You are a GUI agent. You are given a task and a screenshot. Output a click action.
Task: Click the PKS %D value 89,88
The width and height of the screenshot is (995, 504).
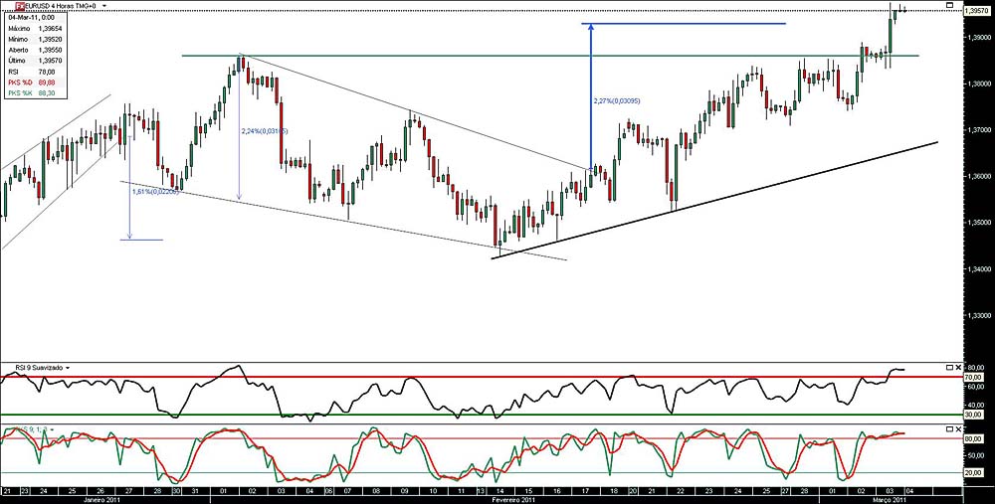(47, 83)
